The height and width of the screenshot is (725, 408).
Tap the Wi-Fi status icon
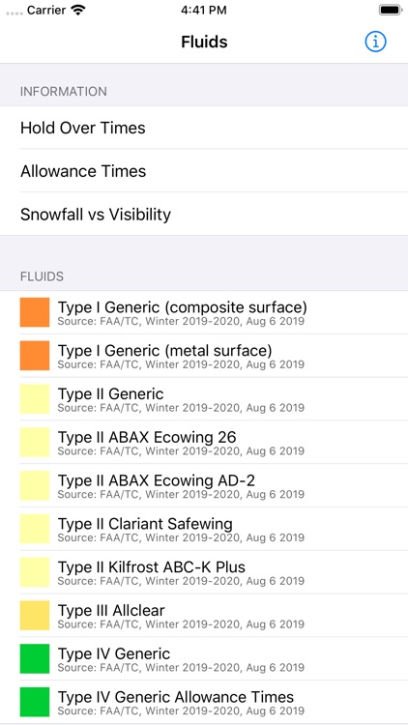[78, 11]
